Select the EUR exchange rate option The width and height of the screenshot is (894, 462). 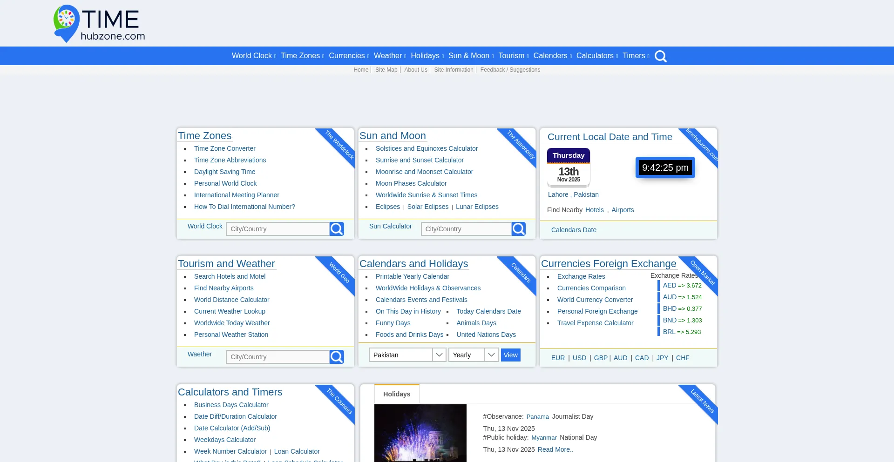558,358
